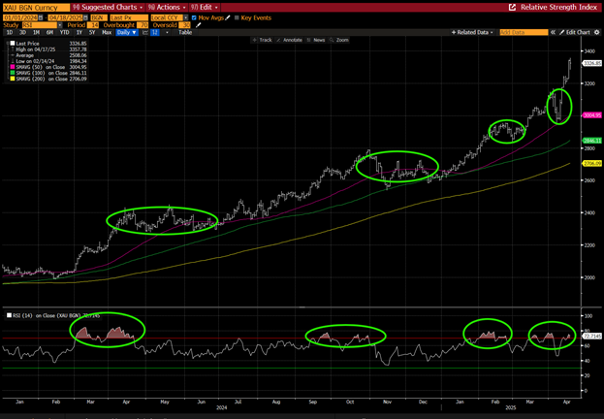604x419 pixels.
Task: Click the pop-out icon beside Relative Strength Index
Action: coord(512,8)
